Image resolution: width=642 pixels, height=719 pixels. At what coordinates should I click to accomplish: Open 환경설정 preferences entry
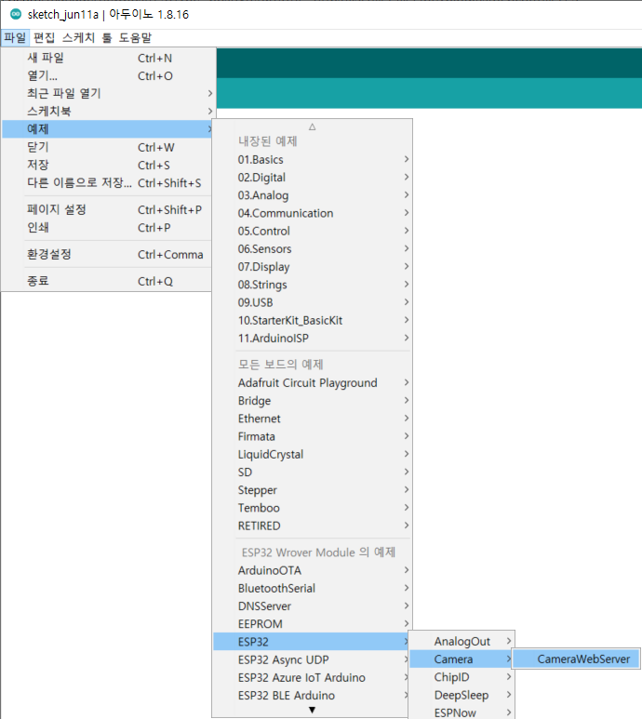click(108, 255)
